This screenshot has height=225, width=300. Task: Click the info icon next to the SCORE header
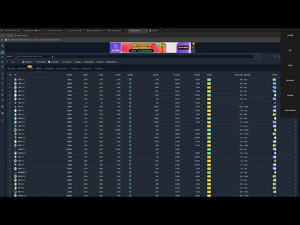[132, 75]
